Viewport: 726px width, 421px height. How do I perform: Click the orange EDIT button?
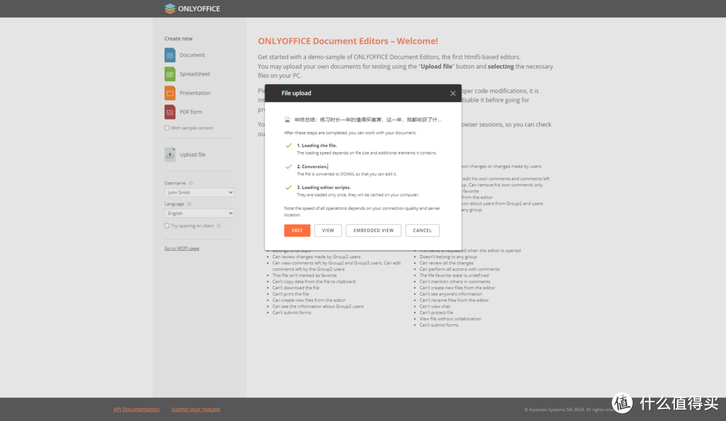297,231
